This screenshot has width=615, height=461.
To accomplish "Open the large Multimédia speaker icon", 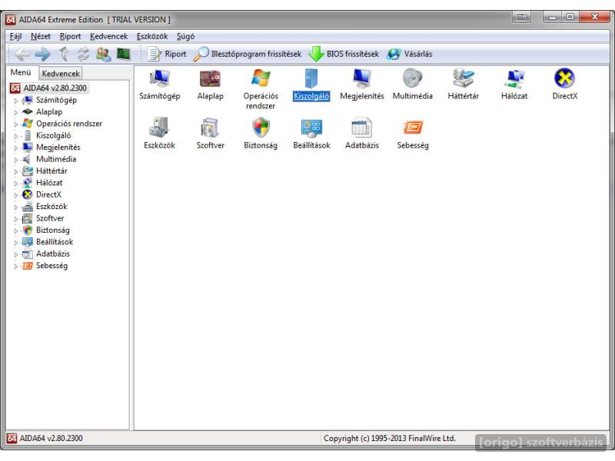I will tap(413, 85).
